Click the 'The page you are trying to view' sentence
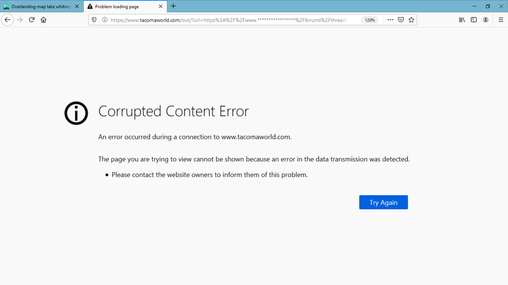The width and height of the screenshot is (508, 285). [x=254, y=159]
